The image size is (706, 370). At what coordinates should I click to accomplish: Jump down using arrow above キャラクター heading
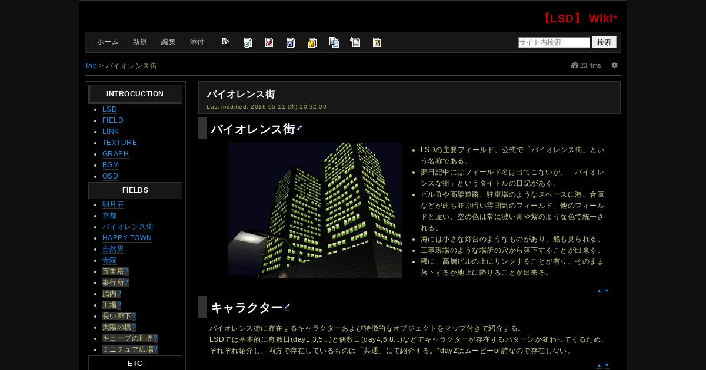(x=607, y=291)
